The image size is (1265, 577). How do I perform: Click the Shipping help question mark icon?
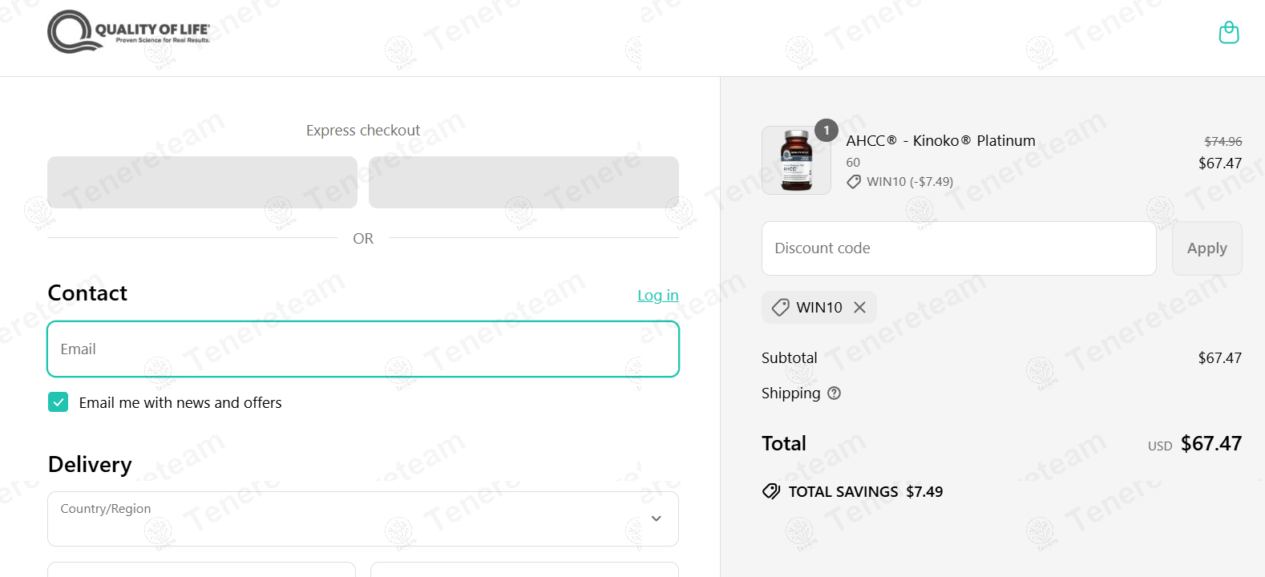point(834,393)
